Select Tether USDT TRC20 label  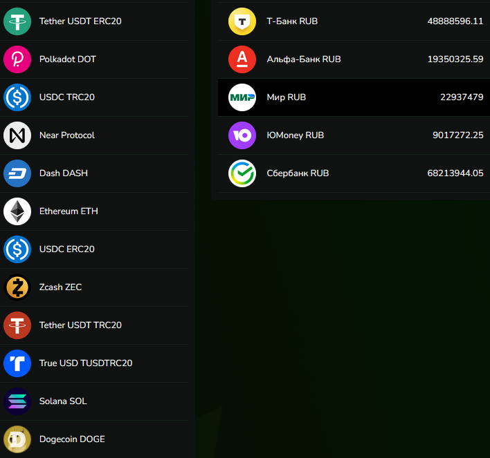pyautogui.click(x=80, y=325)
